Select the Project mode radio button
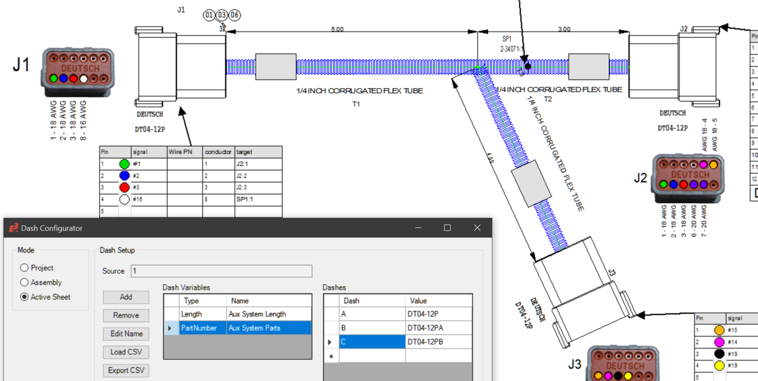 tap(24, 267)
